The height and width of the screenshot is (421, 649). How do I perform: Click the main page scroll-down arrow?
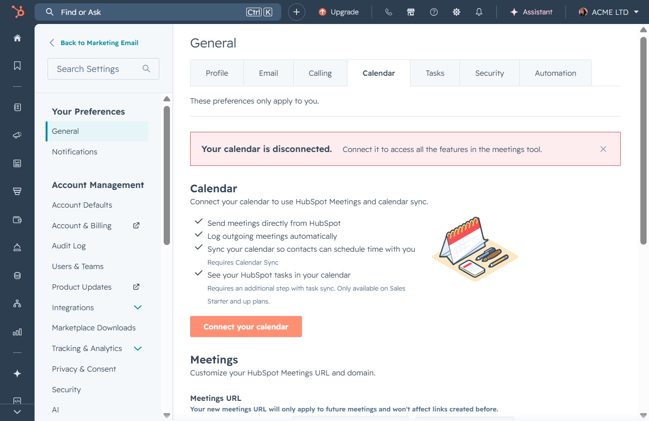point(644,415)
